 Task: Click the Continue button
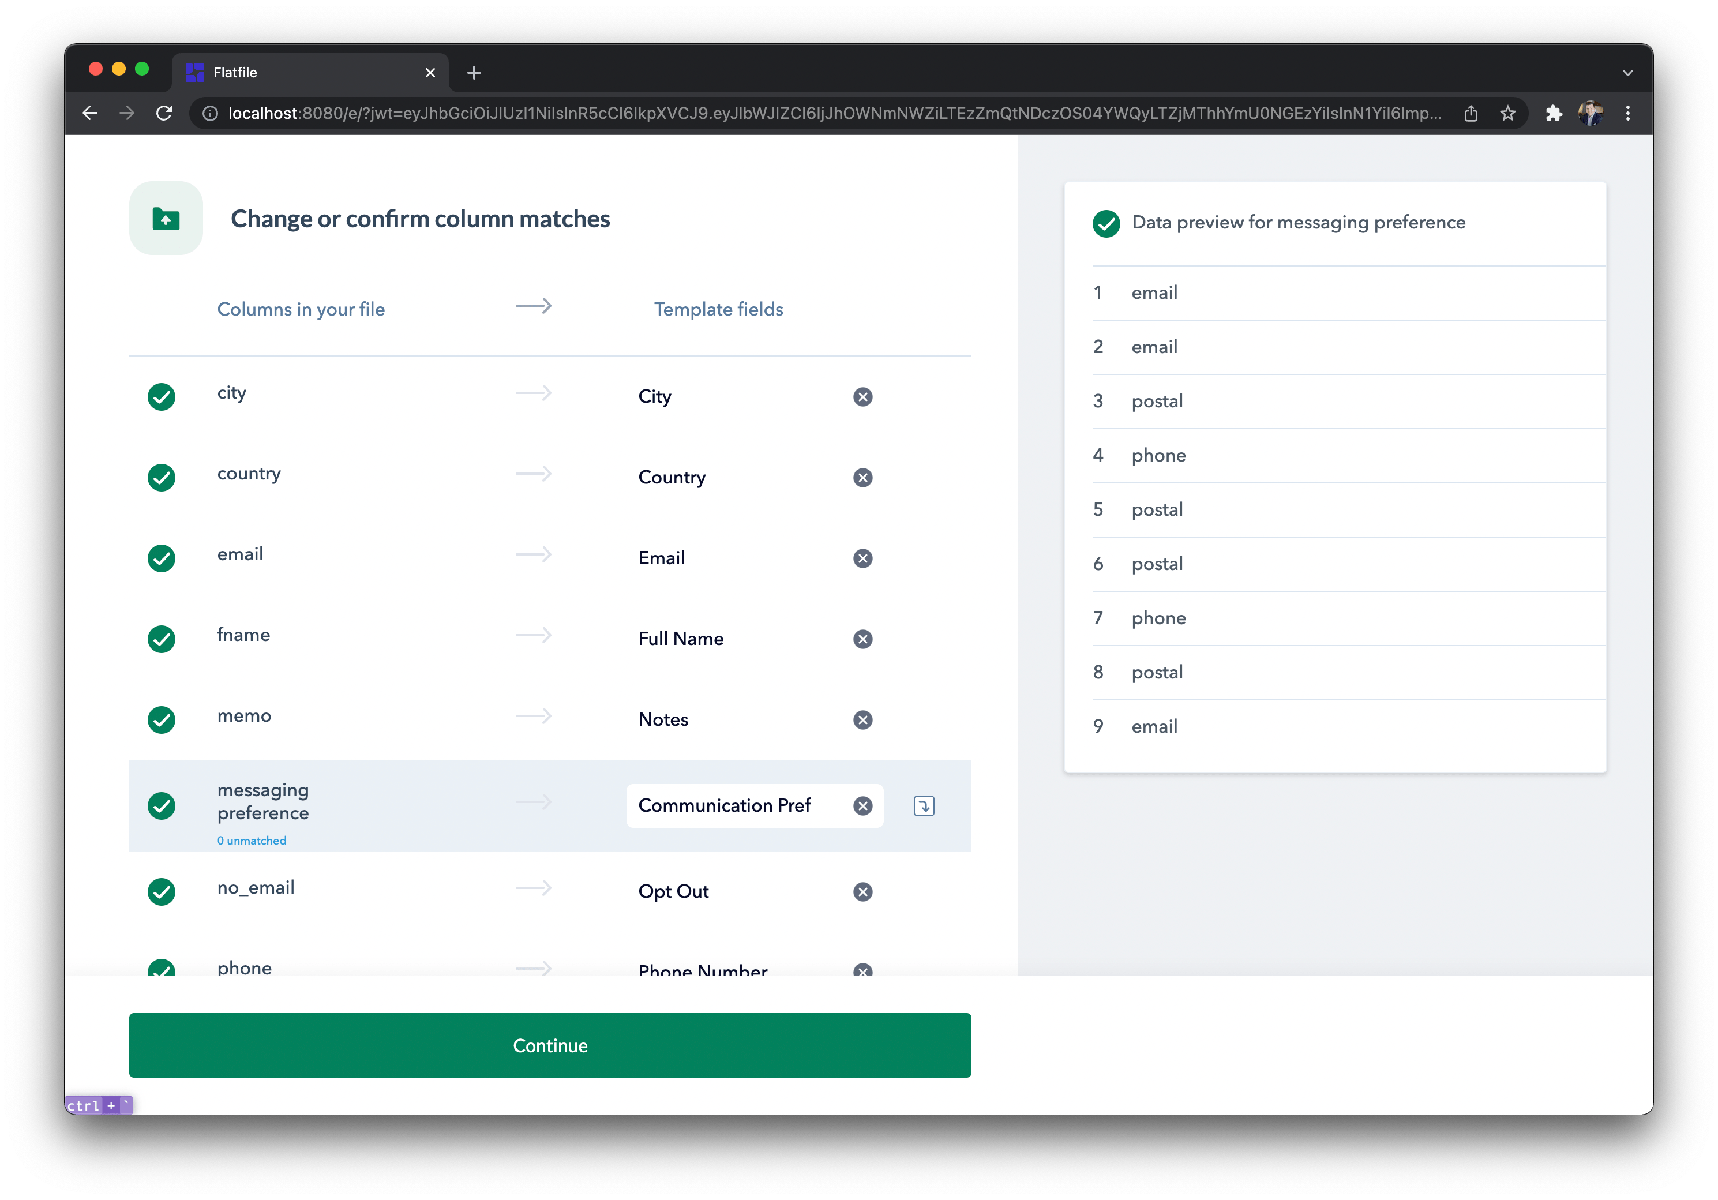[x=550, y=1046]
